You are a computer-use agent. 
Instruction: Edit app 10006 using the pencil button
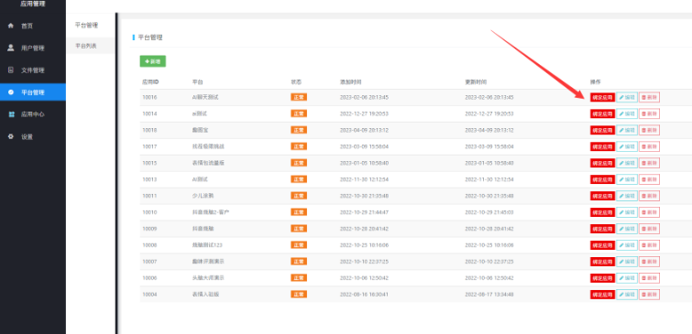click(627, 278)
